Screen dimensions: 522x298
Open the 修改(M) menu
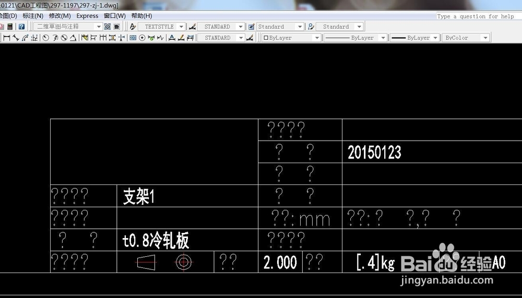(x=60, y=16)
